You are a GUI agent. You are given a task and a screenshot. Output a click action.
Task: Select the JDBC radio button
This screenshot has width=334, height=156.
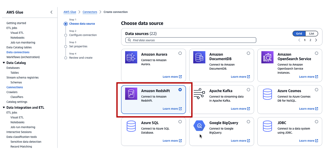(316, 122)
